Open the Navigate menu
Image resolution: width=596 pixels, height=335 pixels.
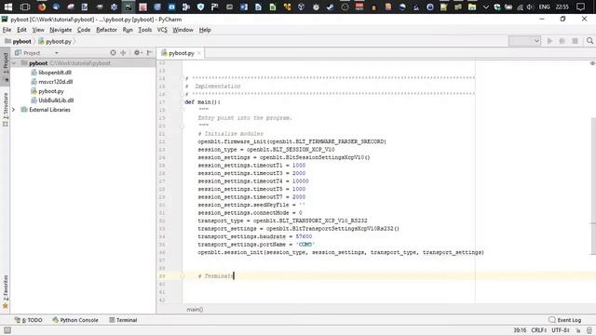(61, 30)
